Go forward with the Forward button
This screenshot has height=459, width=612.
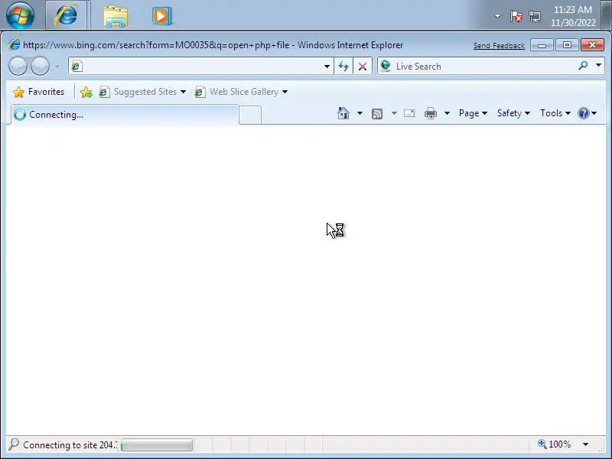coord(40,66)
